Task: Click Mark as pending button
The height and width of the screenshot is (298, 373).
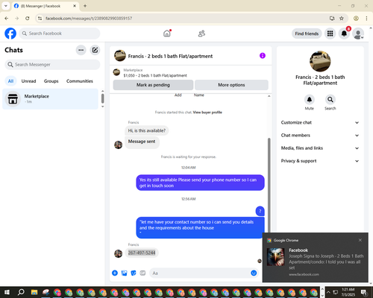Action: 153,85
